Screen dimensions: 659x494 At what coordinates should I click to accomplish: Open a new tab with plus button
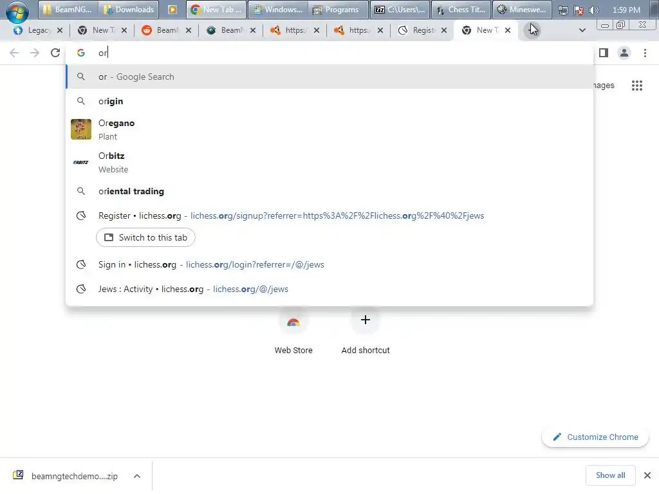coord(532,30)
